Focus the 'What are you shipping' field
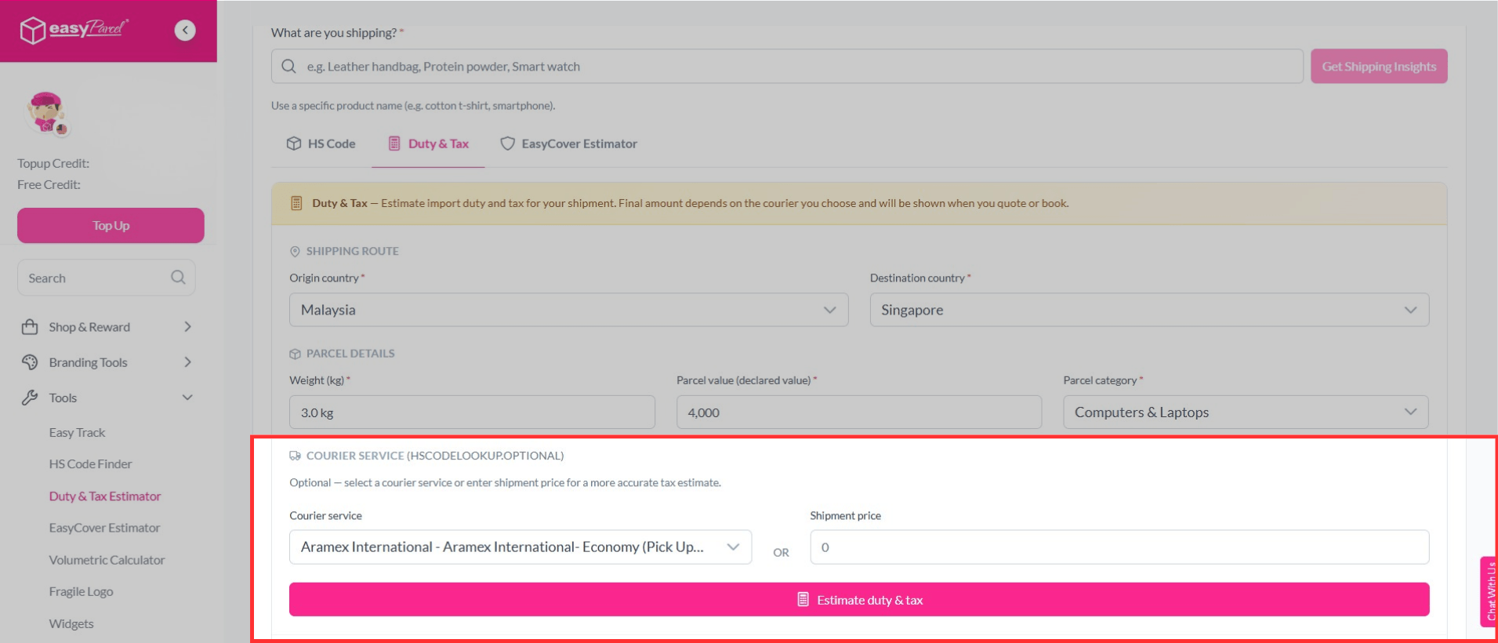1498x643 pixels. [x=787, y=67]
